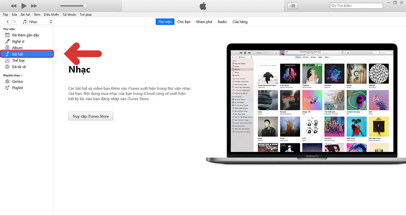Click the Apple logo in the top bar
406x216 pixels.
203,6
